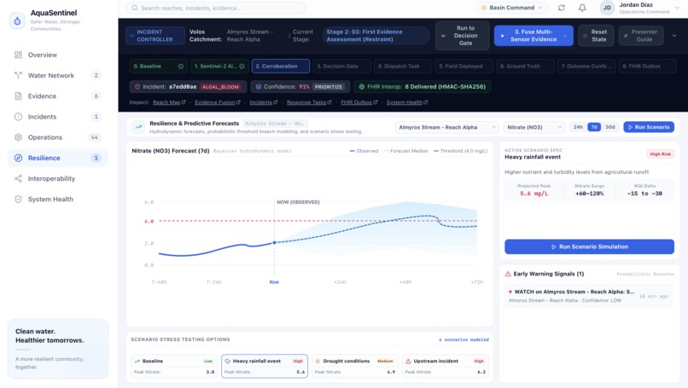Click the Confidence layers icon

(259, 87)
